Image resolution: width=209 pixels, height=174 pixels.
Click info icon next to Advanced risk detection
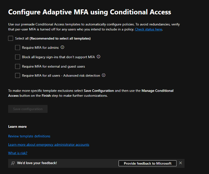[103, 76]
